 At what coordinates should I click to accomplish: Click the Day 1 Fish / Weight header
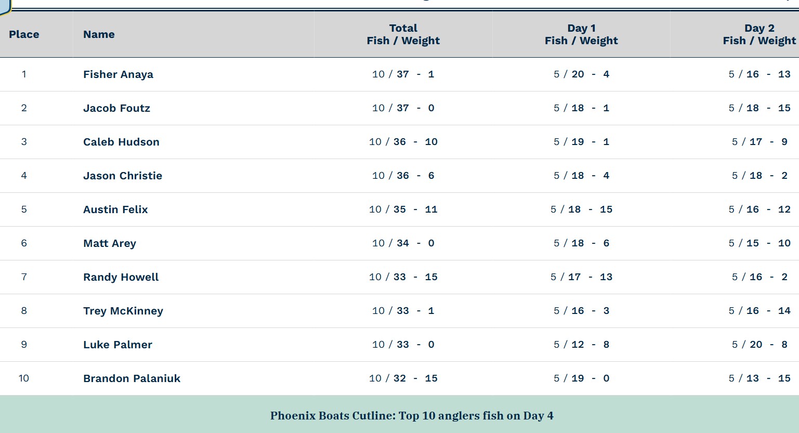tap(581, 34)
